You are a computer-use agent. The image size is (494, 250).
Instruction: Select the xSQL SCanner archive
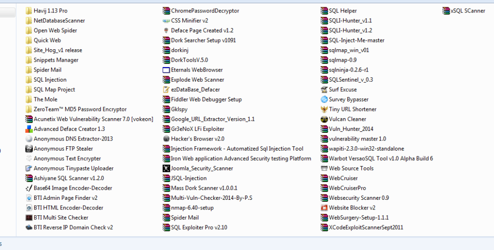(x=464, y=11)
